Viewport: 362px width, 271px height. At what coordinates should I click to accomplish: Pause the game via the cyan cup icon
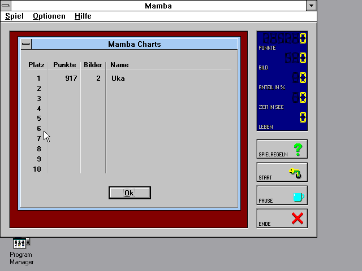299,197
